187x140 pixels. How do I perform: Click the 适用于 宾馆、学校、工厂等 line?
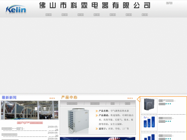(x=114, y=128)
